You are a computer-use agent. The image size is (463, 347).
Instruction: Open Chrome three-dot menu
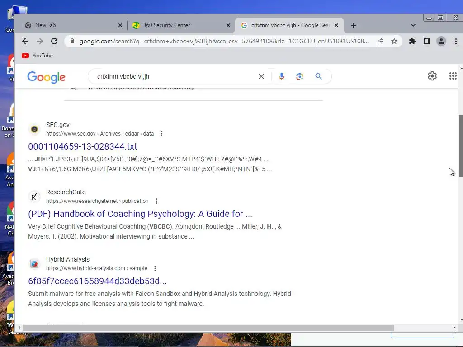(456, 41)
